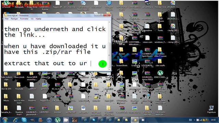This screenshot has width=219, height=123.
Task: Open the Papirkurv recycle bin
Action: coord(211,109)
